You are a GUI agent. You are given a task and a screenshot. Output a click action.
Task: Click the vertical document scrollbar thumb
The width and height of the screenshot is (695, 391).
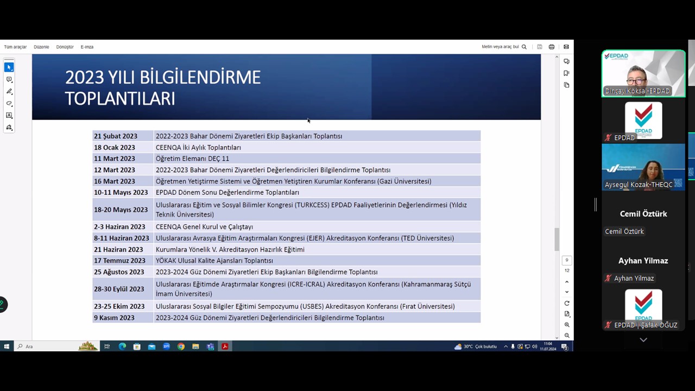click(x=556, y=239)
